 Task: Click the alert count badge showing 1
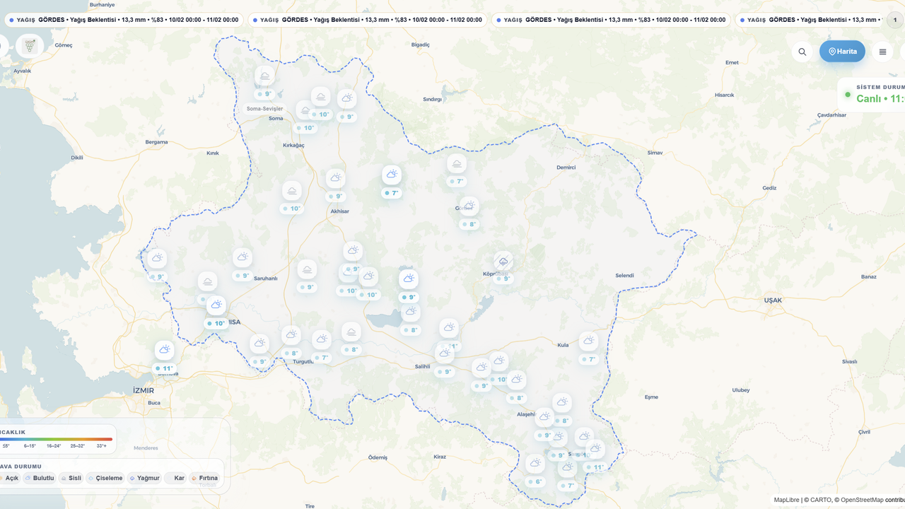click(x=894, y=20)
